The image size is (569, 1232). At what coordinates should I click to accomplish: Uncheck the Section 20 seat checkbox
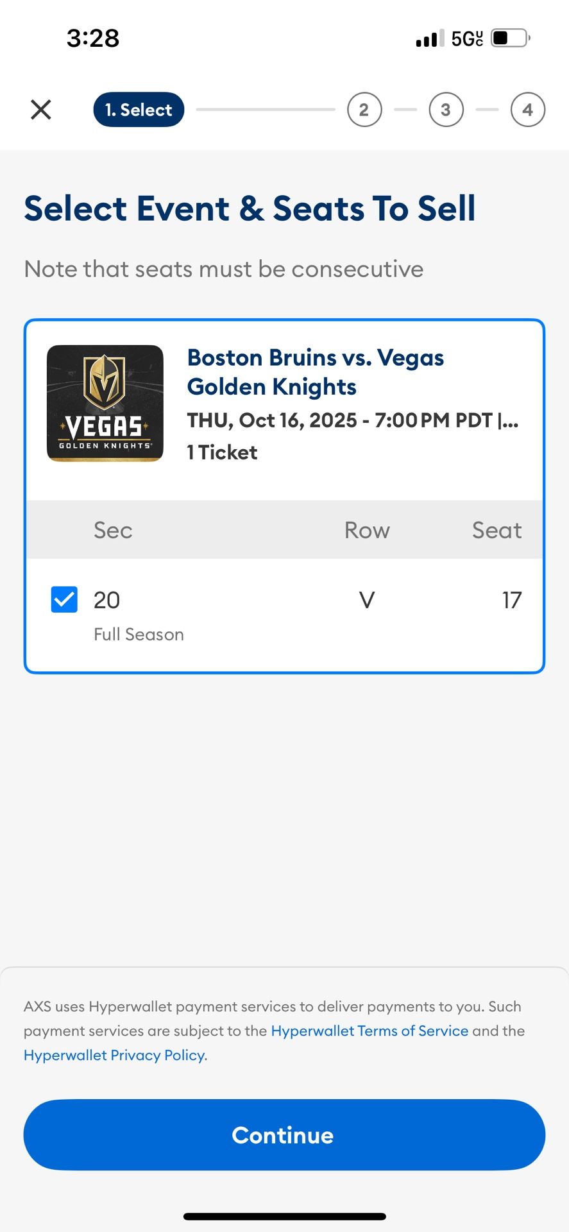(x=64, y=600)
